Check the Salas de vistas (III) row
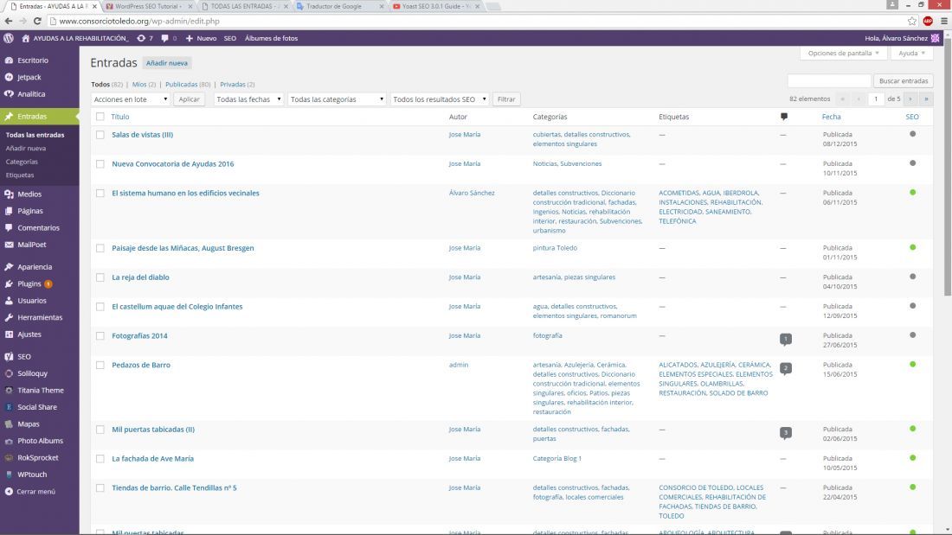The width and height of the screenshot is (952, 535). point(100,135)
